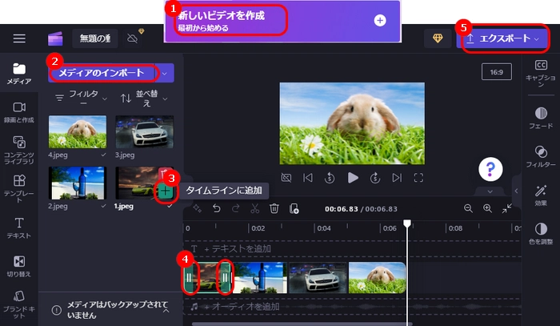Open the キャプション captions panel
The height and width of the screenshot is (326, 560).
pyautogui.click(x=541, y=74)
